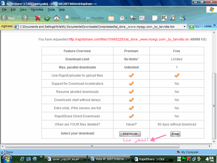Refresh the page with the green arrow
The height and width of the screenshot is (163, 217).
pyautogui.click(x=47, y=18)
